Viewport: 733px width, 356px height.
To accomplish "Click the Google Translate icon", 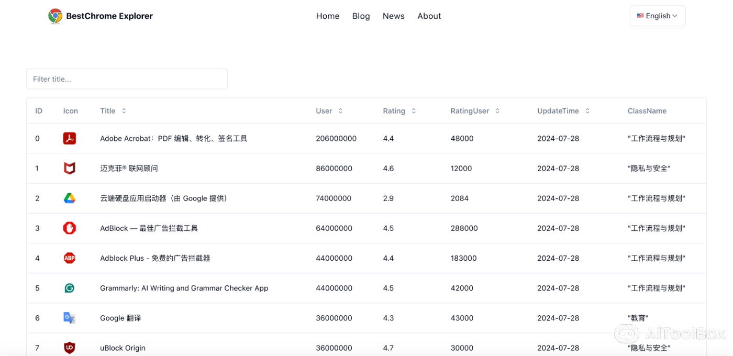I will [x=70, y=317].
